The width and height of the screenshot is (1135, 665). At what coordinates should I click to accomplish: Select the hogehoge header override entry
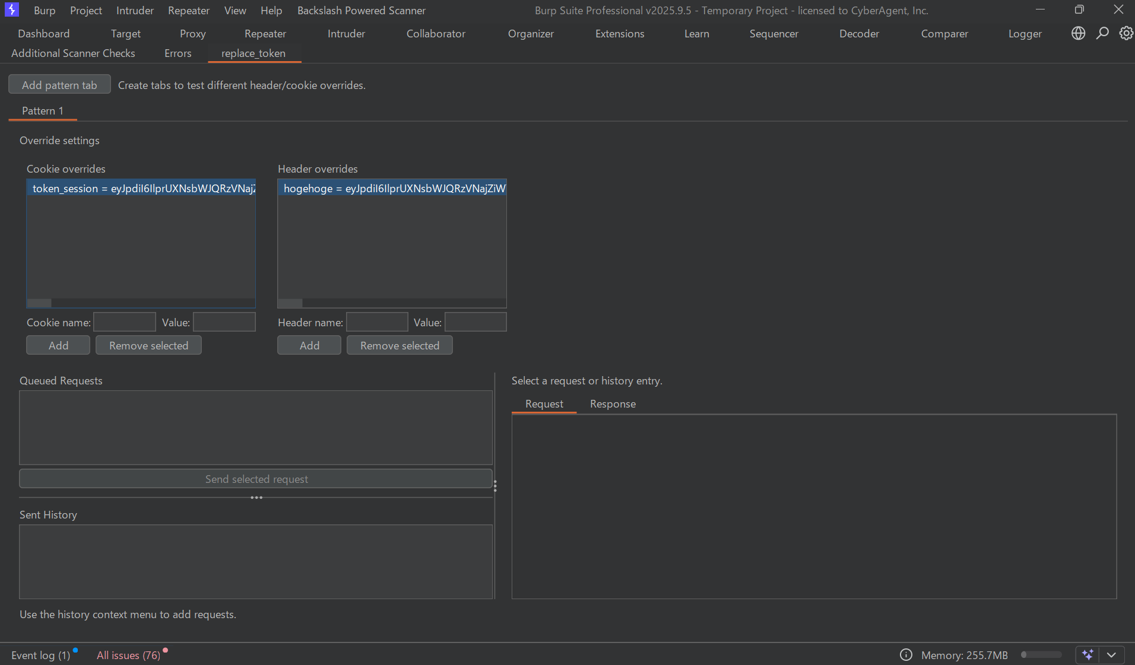click(x=392, y=189)
